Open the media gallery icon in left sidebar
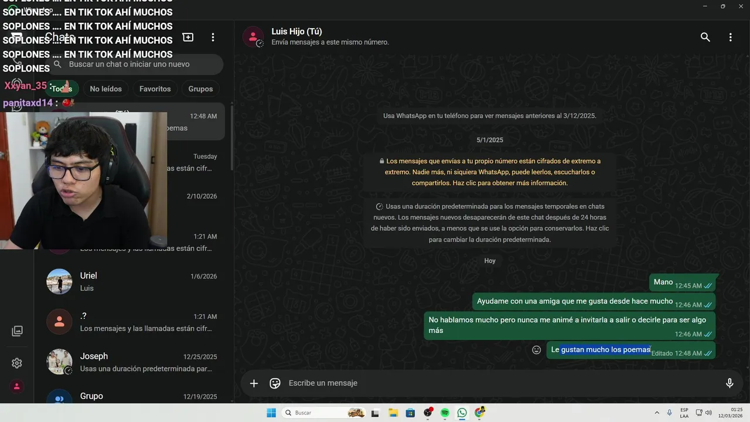750x422 pixels. pos(17,331)
